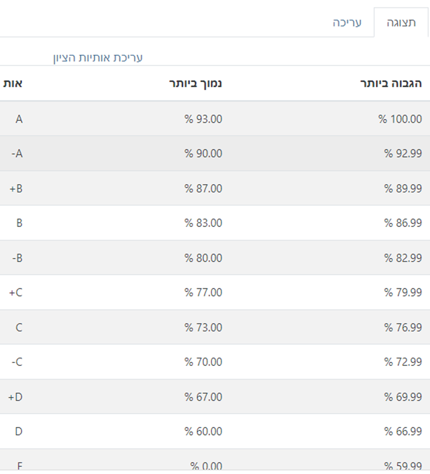430x474 pixels.
Task: Click the נמוך ביותר column header
Action: pyautogui.click(x=195, y=83)
